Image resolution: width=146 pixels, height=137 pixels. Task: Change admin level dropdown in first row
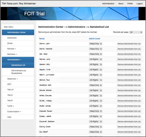pos(96,44)
